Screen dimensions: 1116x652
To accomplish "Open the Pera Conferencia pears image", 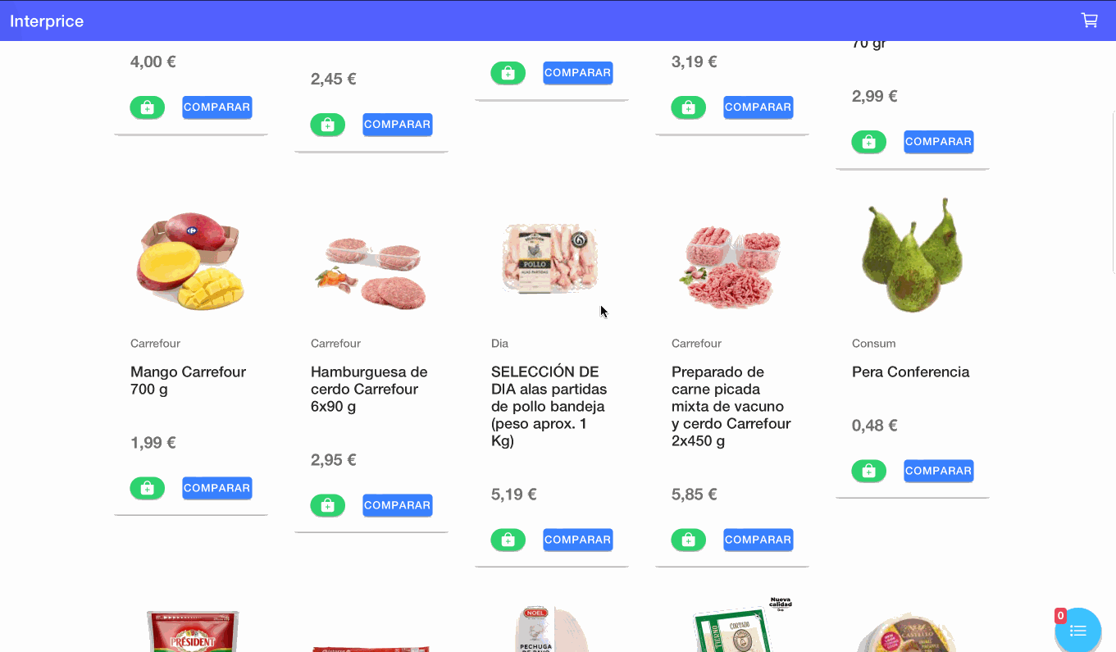I will pos(913,255).
